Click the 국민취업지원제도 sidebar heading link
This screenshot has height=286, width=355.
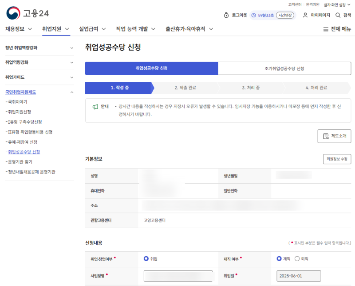click(20, 92)
